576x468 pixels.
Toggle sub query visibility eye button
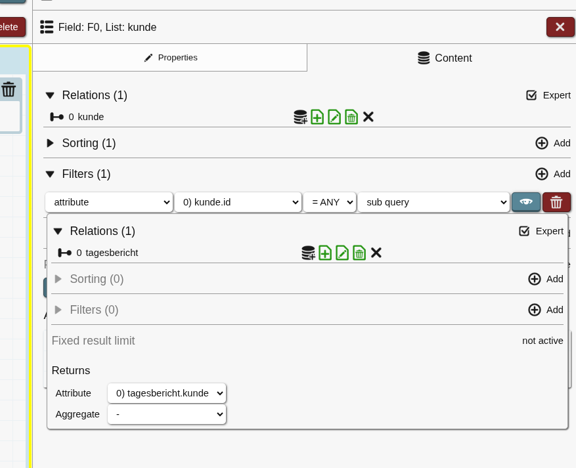click(526, 202)
